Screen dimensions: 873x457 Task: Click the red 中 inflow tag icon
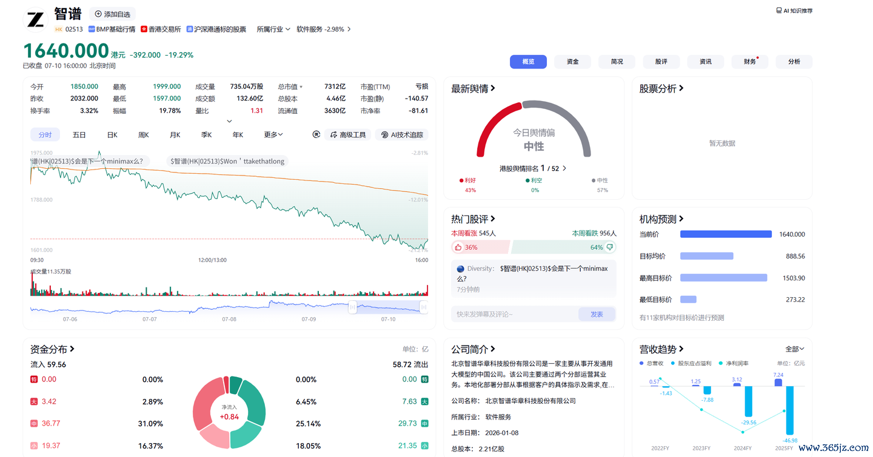(x=34, y=424)
